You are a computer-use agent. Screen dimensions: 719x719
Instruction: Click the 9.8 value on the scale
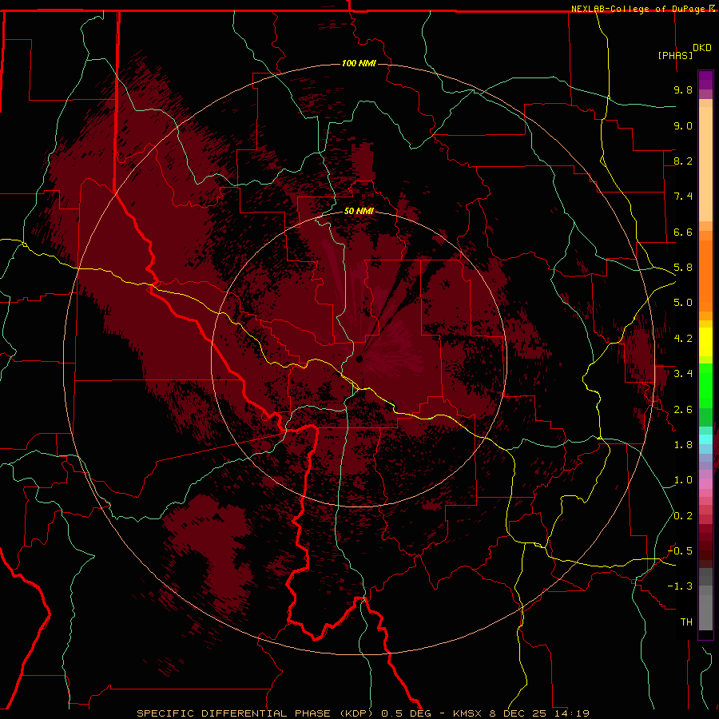tap(683, 89)
